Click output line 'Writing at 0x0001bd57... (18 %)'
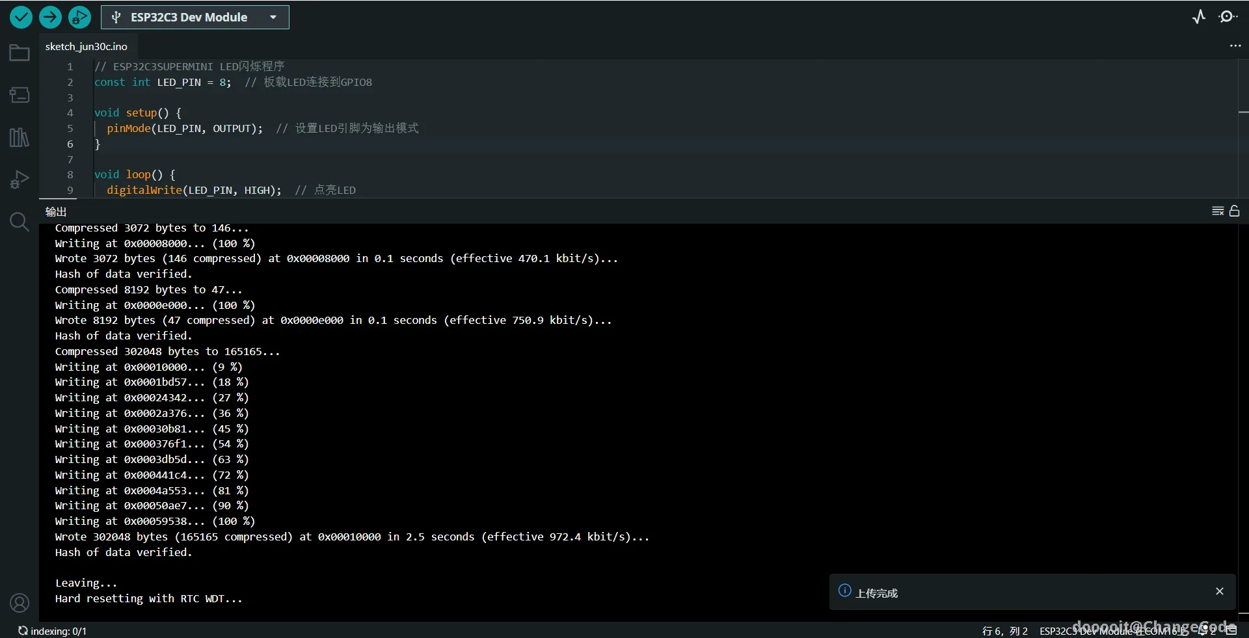Viewport: 1249px width, 638px height. click(x=152, y=382)
